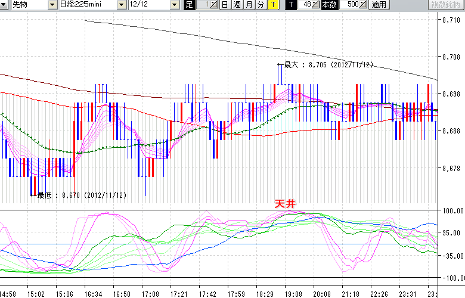Click the 適用 apply button

379,5
